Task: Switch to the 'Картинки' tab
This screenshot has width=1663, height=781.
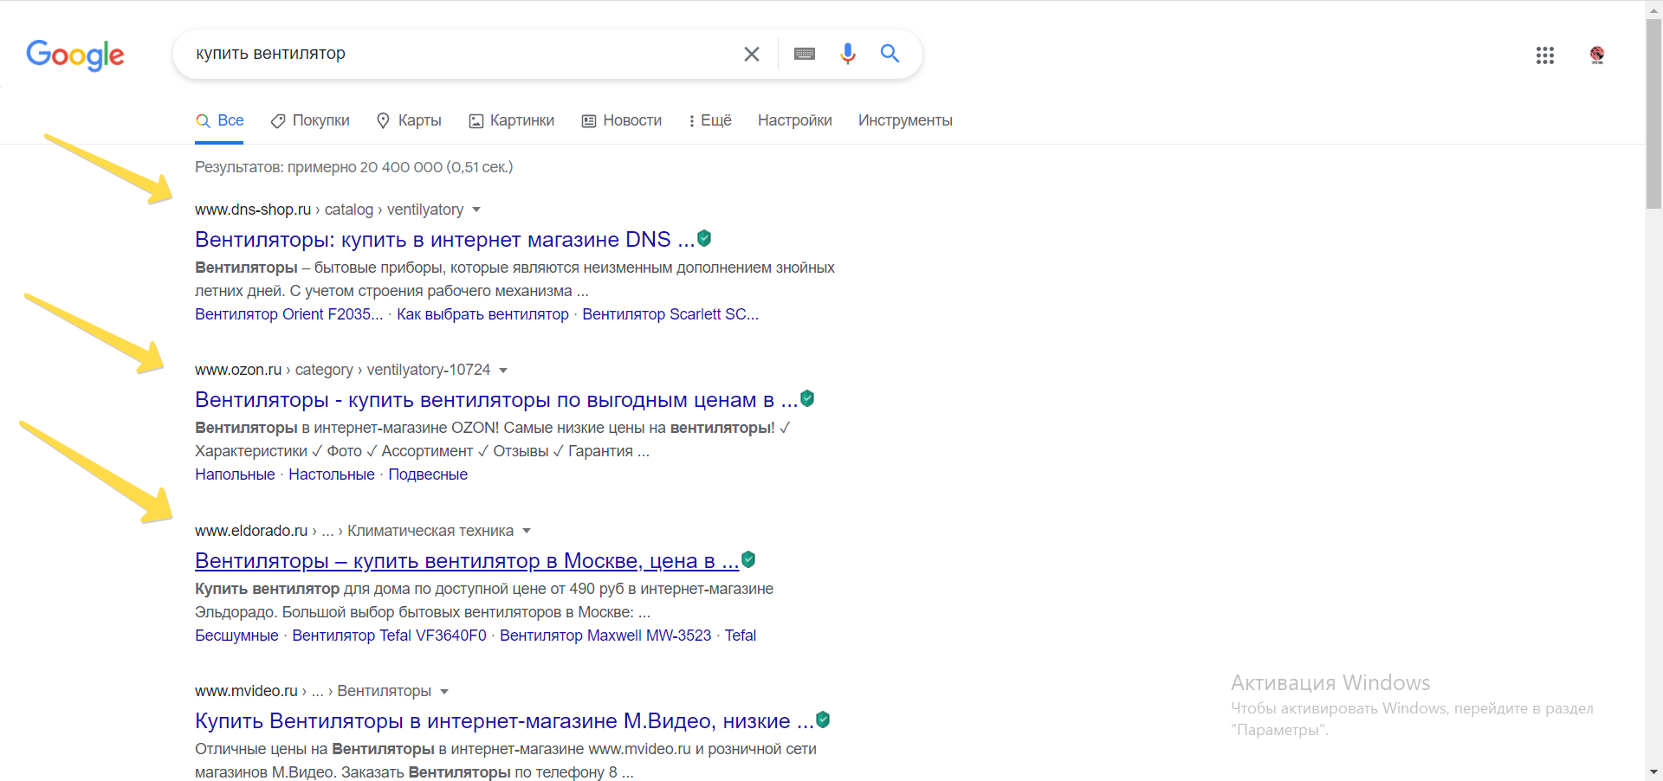Action: pyautogui.click(x=511, y=120)
